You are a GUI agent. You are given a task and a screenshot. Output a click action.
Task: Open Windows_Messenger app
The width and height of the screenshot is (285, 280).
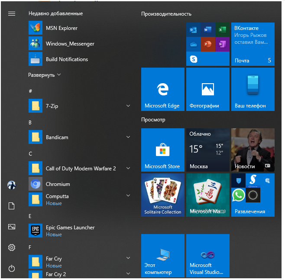click(x=80, y=43)
